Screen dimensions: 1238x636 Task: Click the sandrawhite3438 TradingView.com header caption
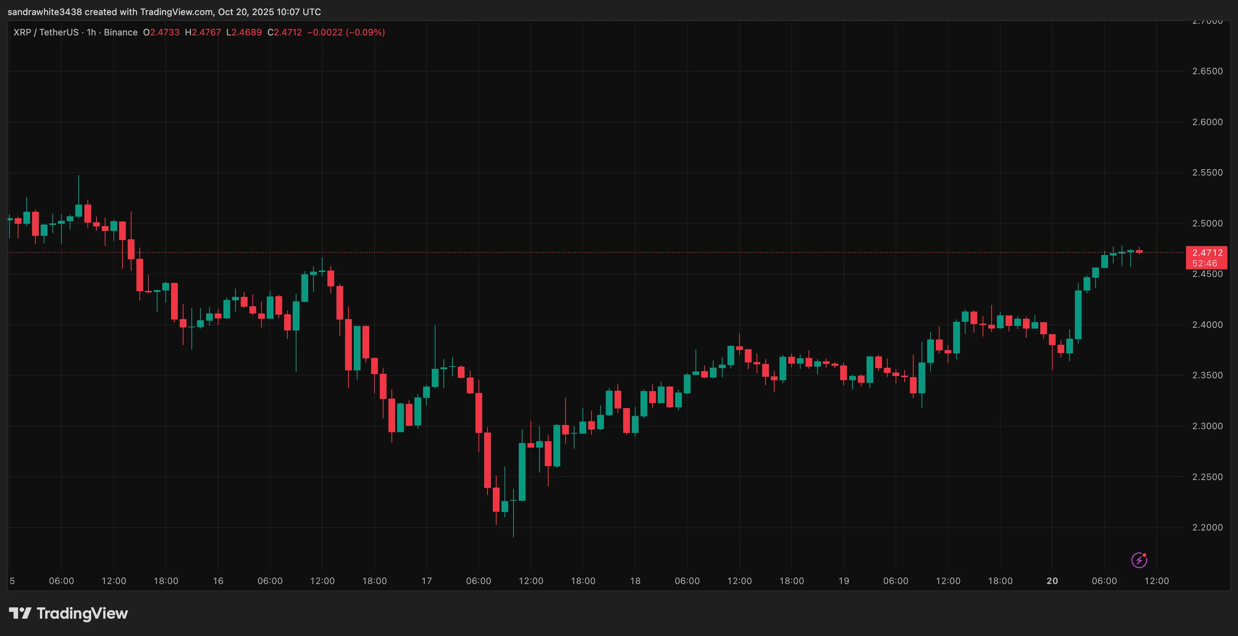tap(164, 12)
